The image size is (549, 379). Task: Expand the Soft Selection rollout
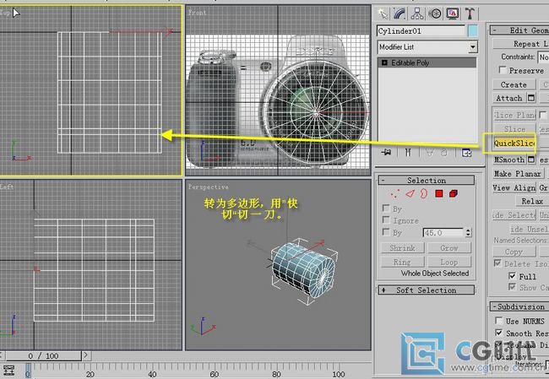coord(426,290)
